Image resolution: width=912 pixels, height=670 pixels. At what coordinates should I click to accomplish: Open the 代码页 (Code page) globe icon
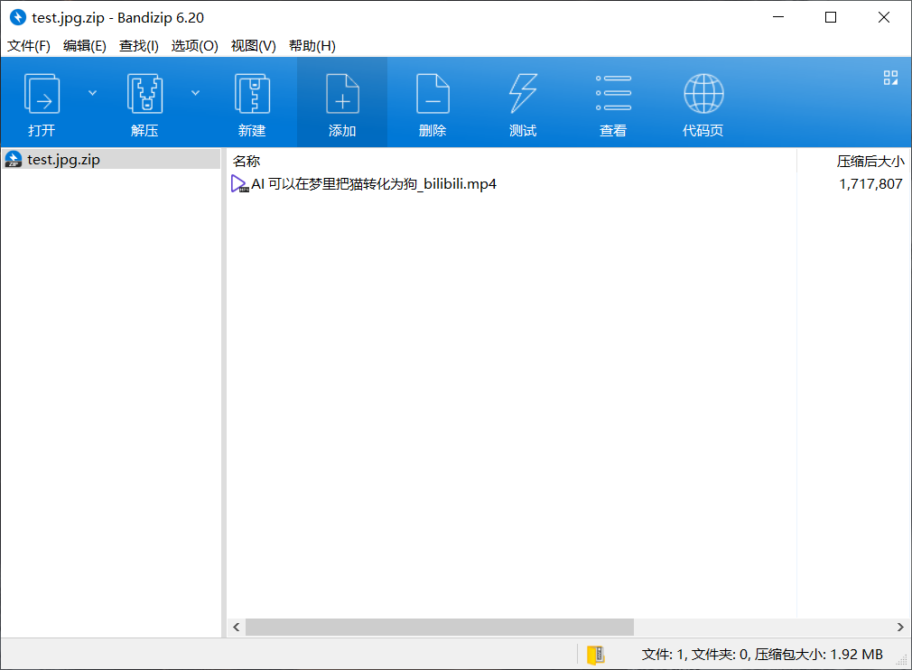point(703,94)
